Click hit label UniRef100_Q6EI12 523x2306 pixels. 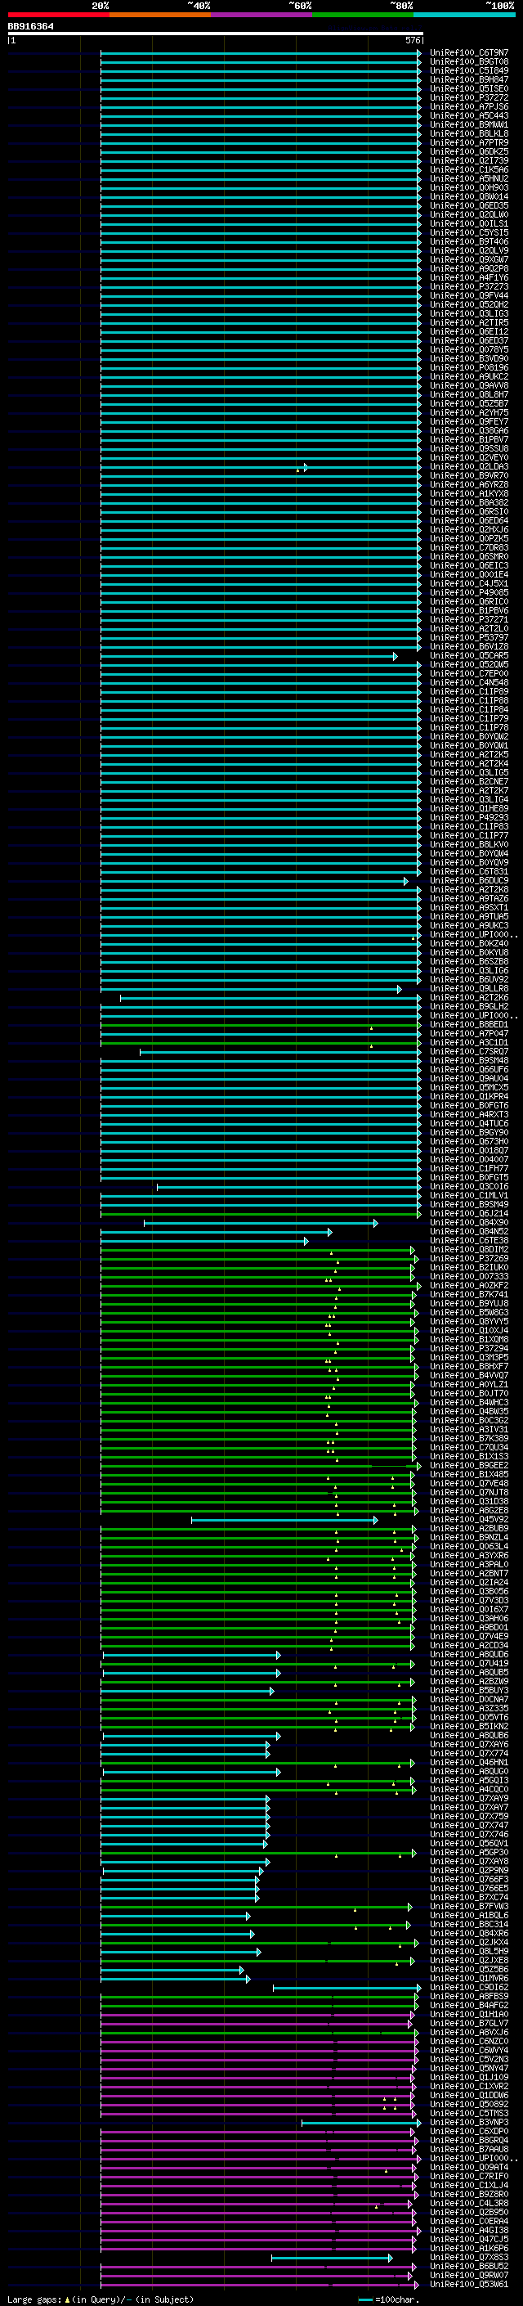pyautogui.click(x=469, y=332)
